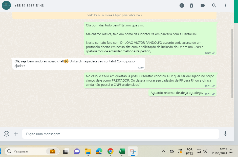The height and width of the screenshot is (157, 238).
Task: Start voice recording with microphone icon
Action: (x=225, y=134)
